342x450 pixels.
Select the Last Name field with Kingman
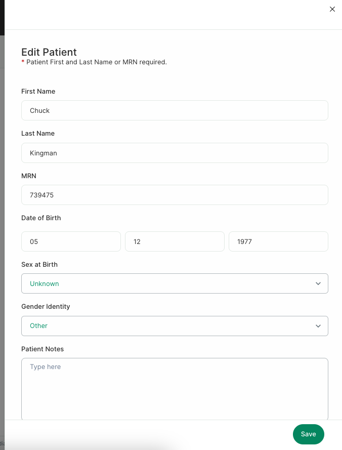175,153
